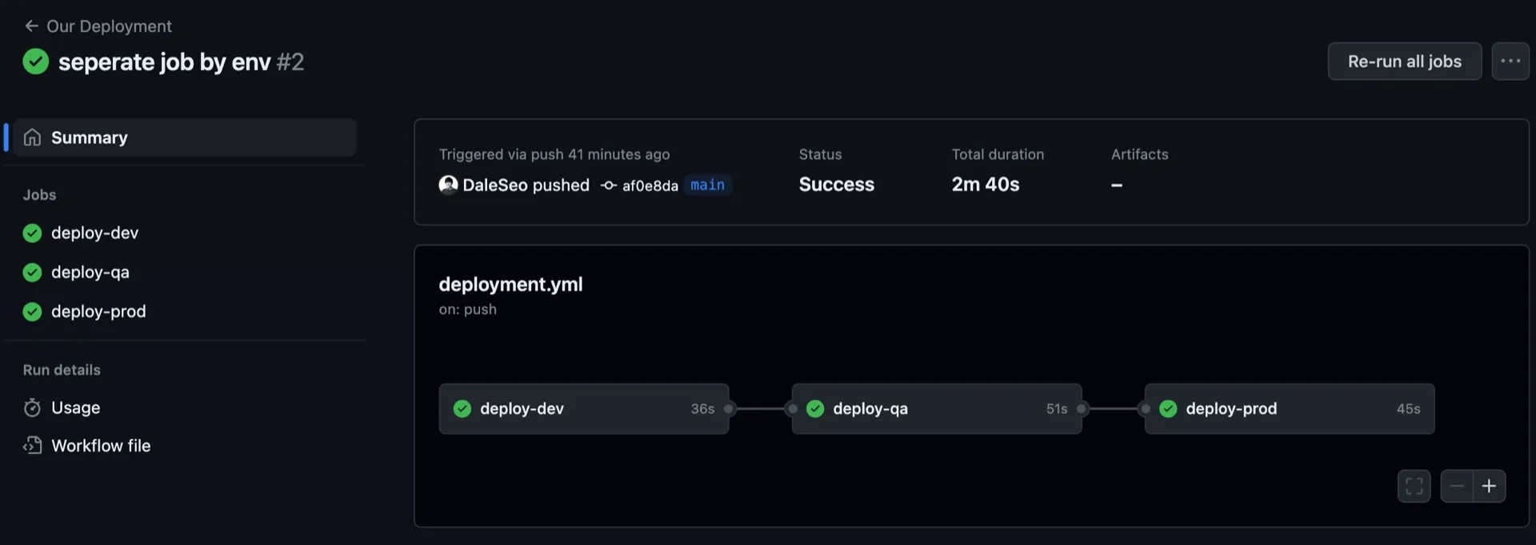Viewport: 1536px width, 545px height.
Task: Click DaleSeo's avatar image
Action: click(448, 185)
